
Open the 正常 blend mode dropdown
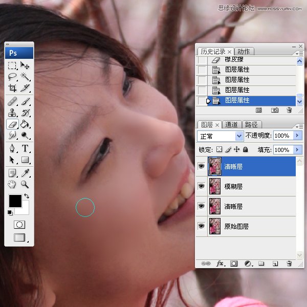239,136
